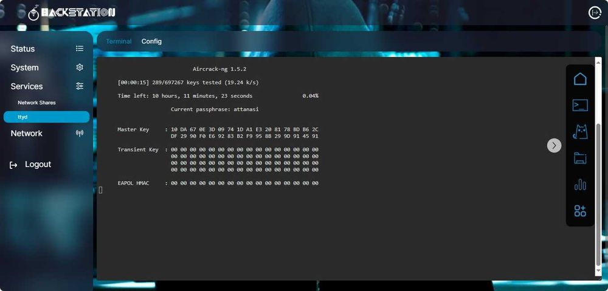Open the terminal prompt icon in dock
The image size is (608, 291).
[x=580, y=105]
